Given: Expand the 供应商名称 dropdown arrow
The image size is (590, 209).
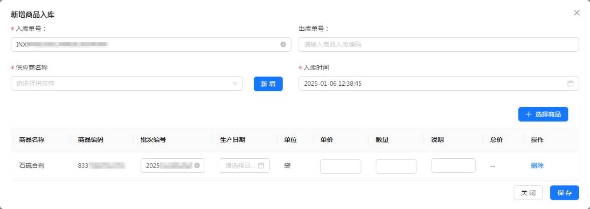Looking at the screenshot, I should click(x=235, y=84).
